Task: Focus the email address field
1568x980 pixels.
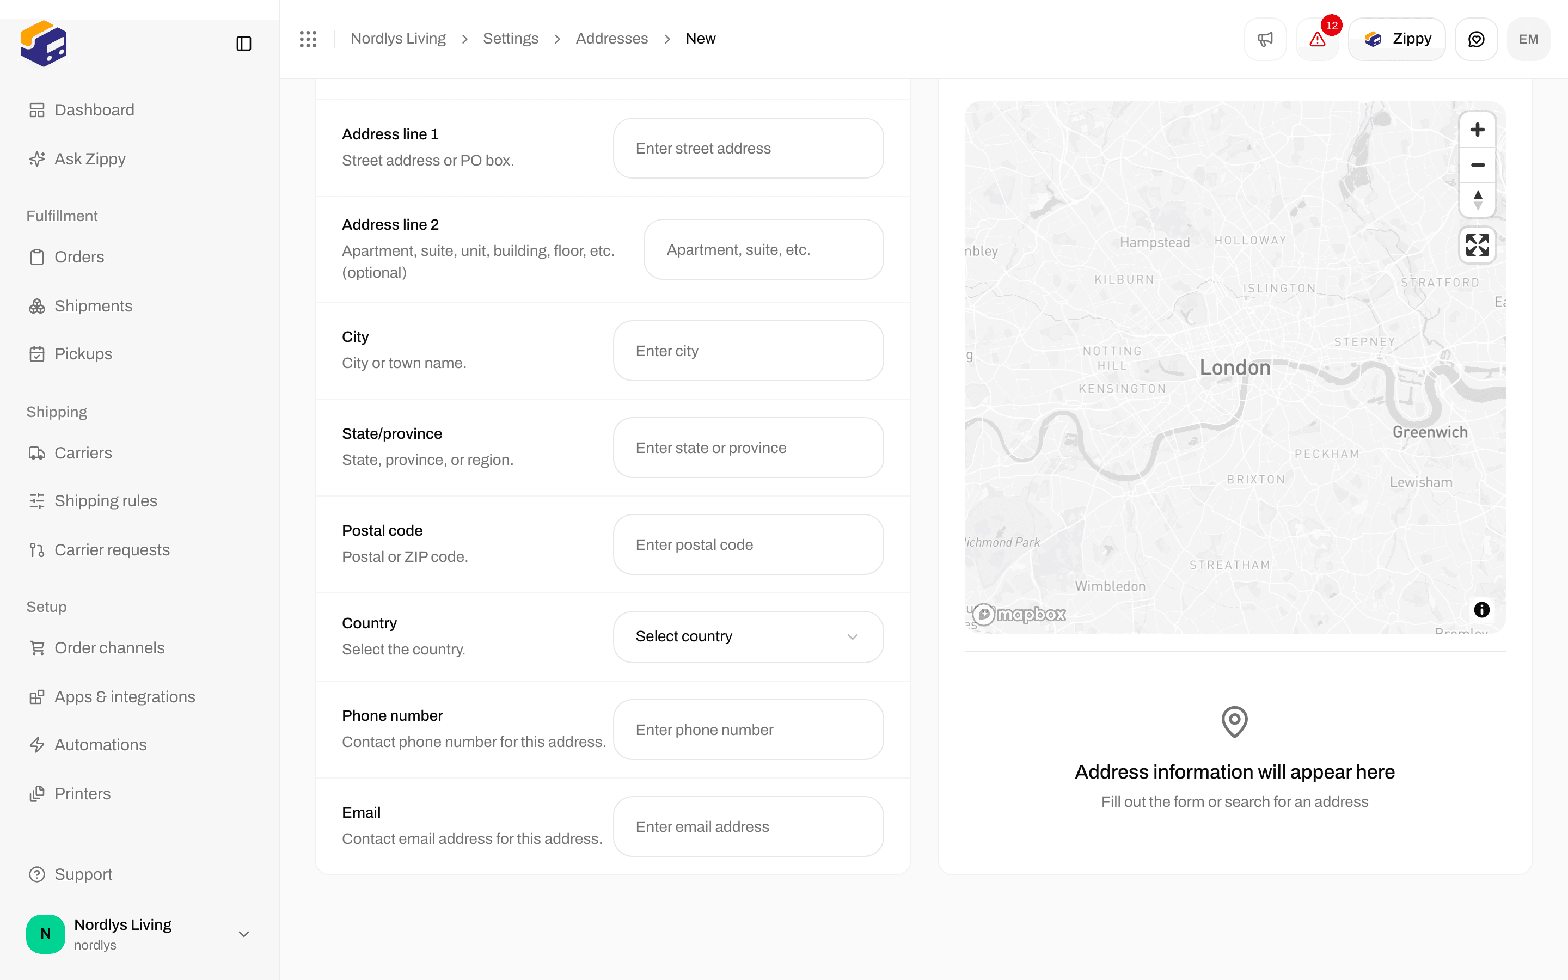Action: click(749, 826)
